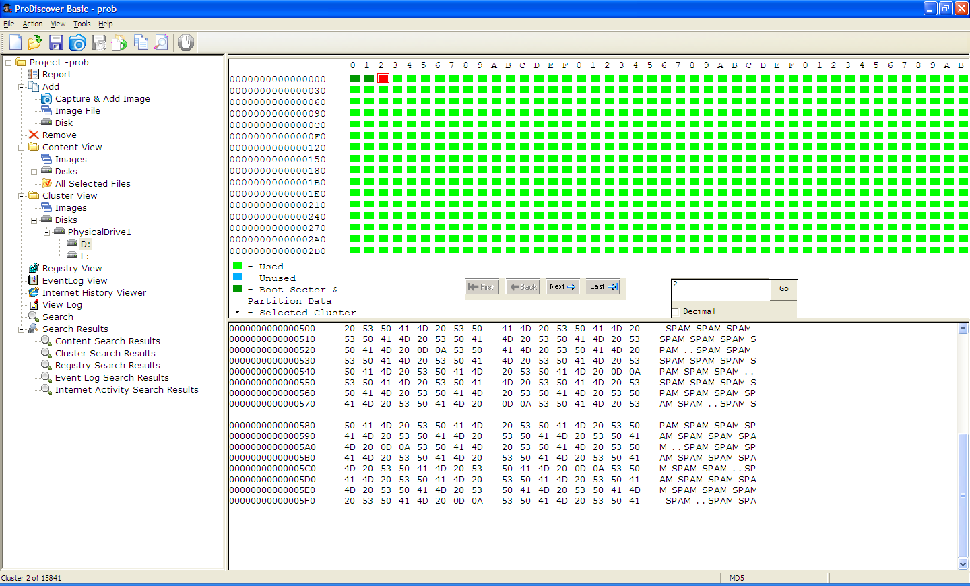
Task: Click the cluster number input field
Action: 721,290
